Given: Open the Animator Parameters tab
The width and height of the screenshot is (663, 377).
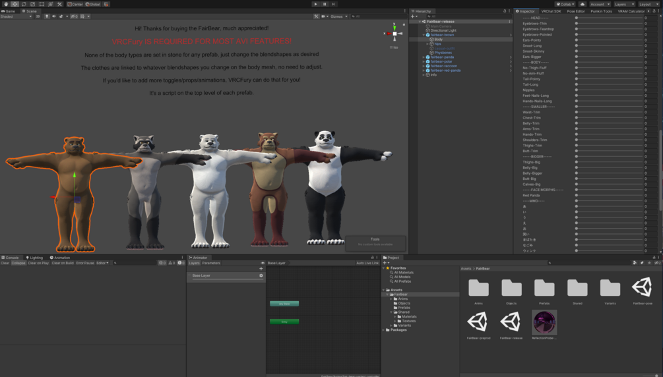Looking at the screenshot, I should [x=211, y=263].
